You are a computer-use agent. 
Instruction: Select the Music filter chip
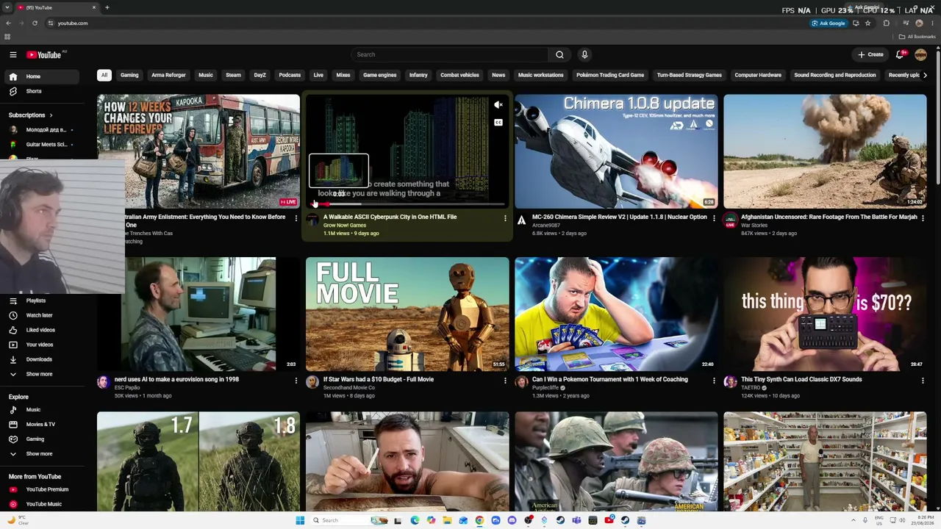tap(206, 75)
